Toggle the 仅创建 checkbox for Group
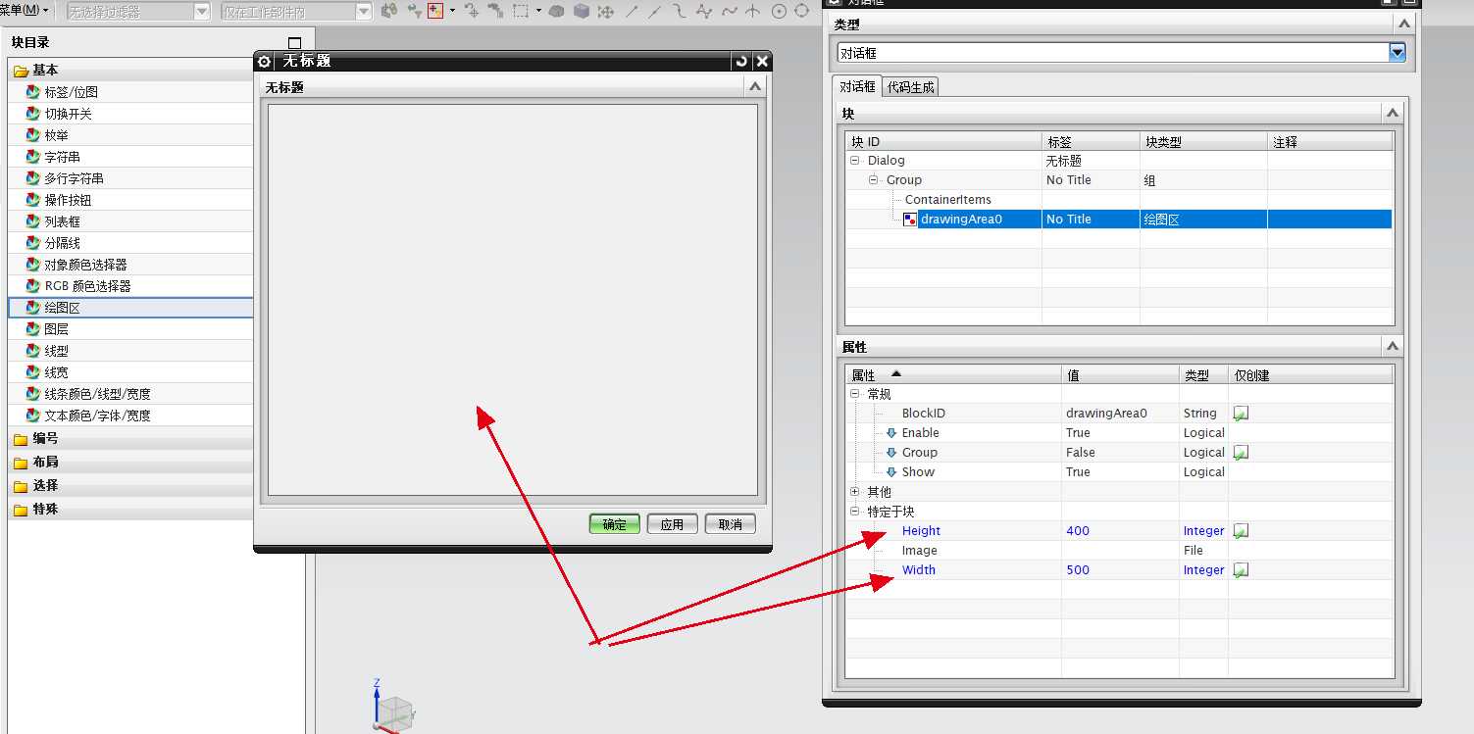1474x734 pixels. pos(1241,453)
